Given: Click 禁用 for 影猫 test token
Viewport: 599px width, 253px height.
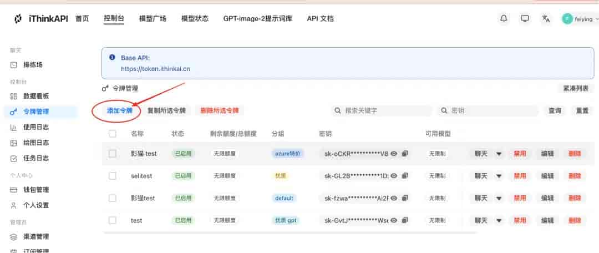Looking at the screenshot, I should point(520,154).
